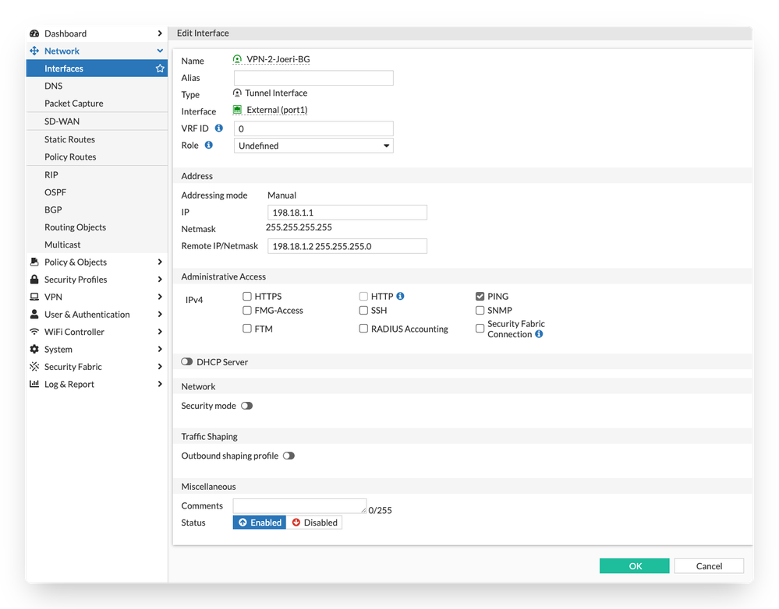Check the FMG-Access checkbox
The height and width of the screenshot is (609, 779).
point(247,310)
